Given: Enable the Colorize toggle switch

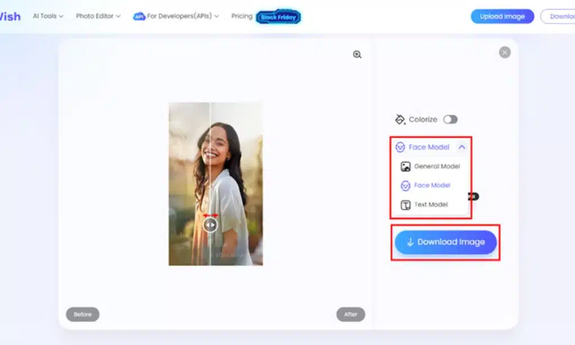Looking at the screenshot, I should tap(450, 119).
